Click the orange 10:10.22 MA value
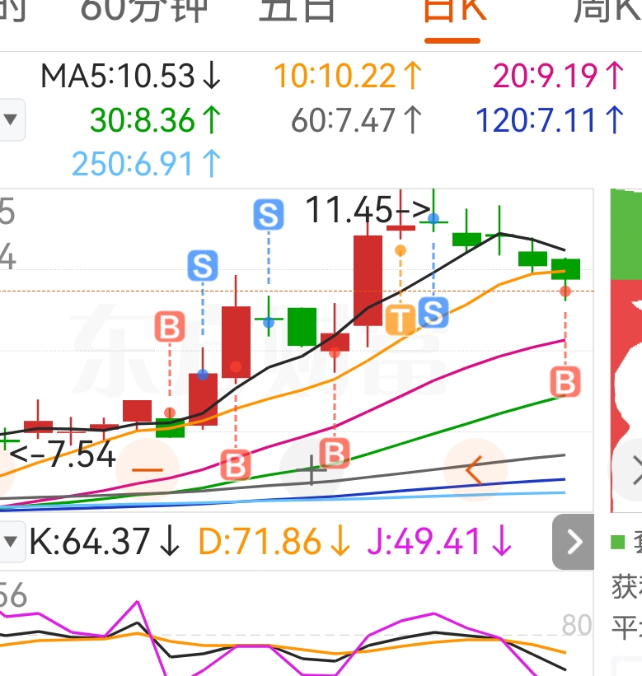Image resolution: width=642 pixels, height=676 pixels. point(348,76)
